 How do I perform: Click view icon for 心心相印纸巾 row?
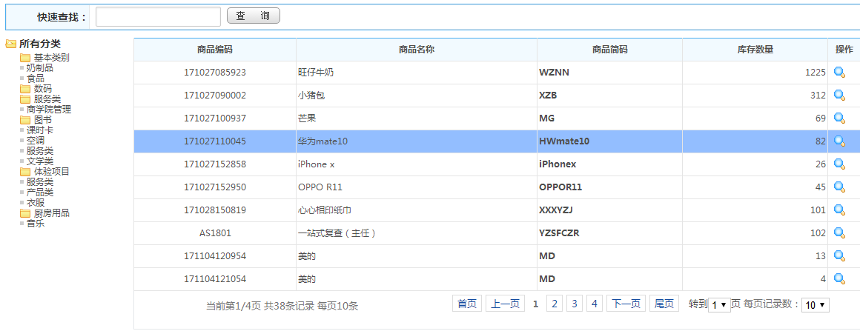[x=839, y=210]
